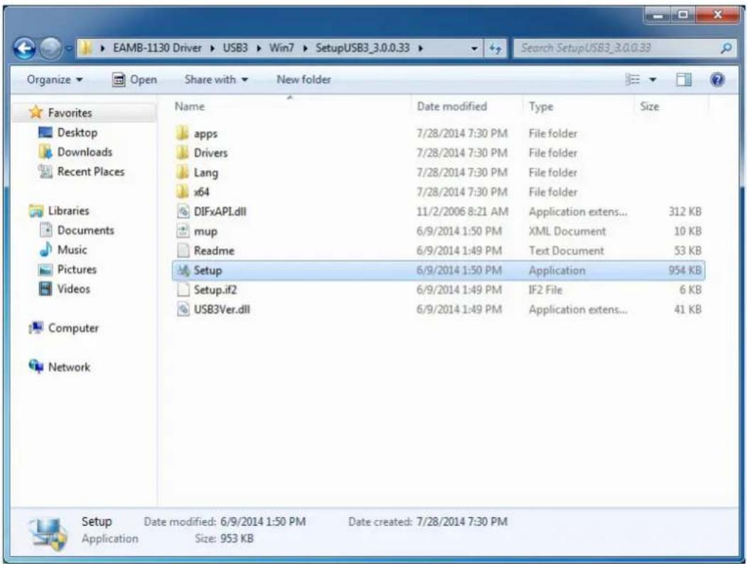Toggle the preview pane icon
This screenshot has width=747, height=564.
[684, 80]
